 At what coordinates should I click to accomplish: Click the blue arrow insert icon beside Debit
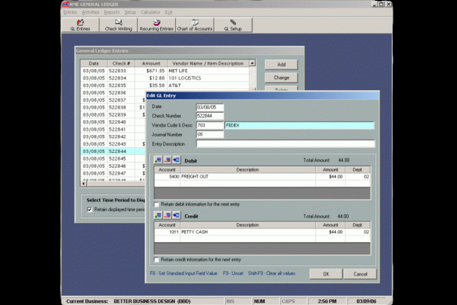tap(176, 159)
